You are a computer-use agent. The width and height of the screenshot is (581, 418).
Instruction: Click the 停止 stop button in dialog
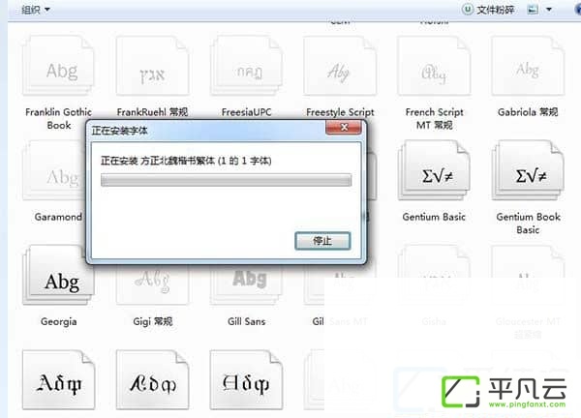coord(322,241)
